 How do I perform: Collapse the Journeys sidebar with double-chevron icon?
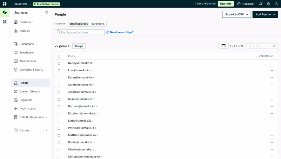click(47, 12)
